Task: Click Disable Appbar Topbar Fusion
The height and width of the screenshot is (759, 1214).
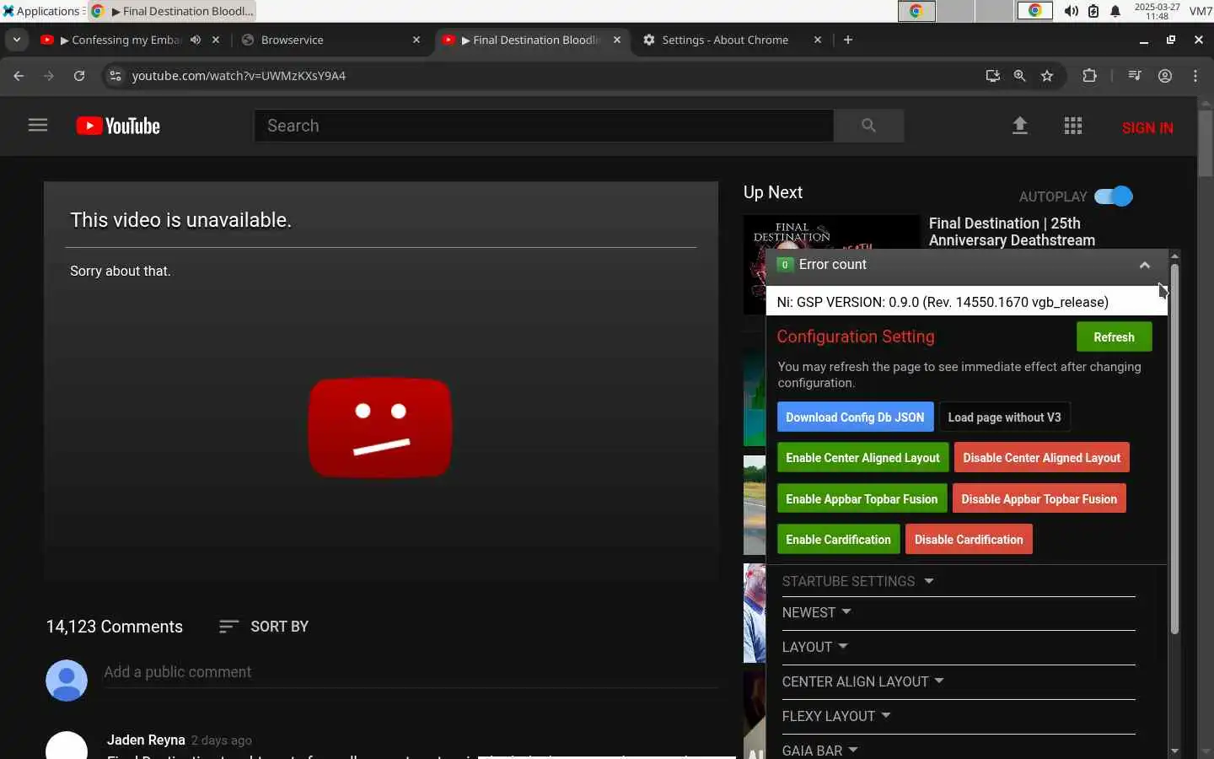Action: tap(1039, 499)
